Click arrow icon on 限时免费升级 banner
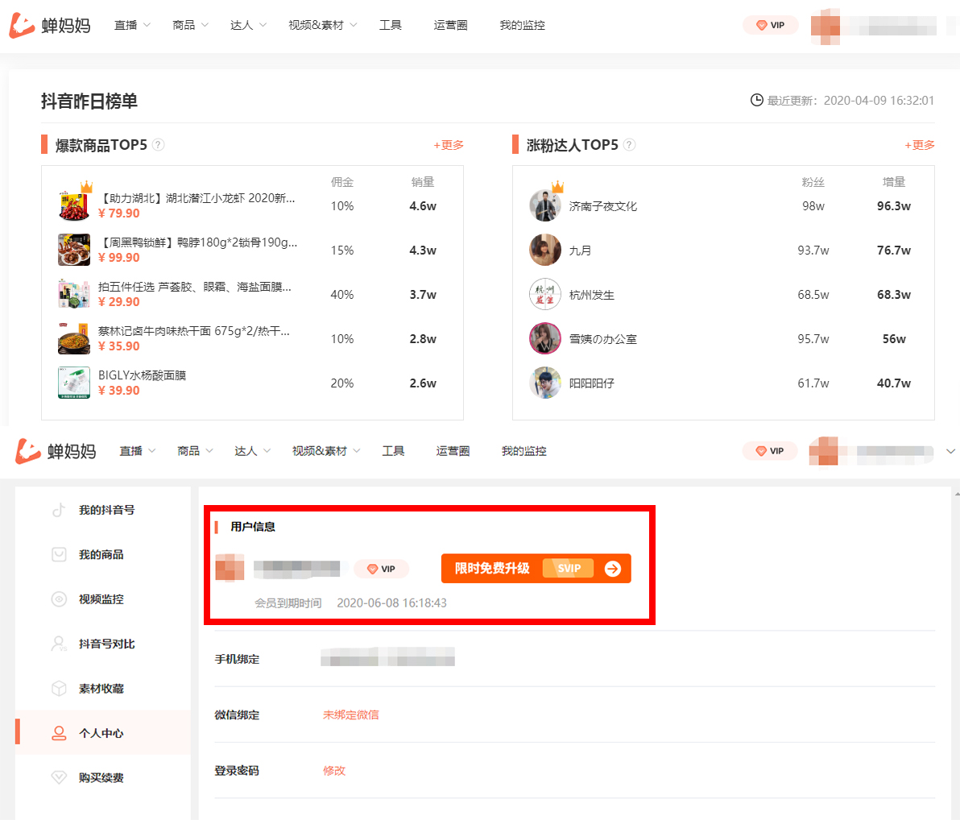 coord(613,569)
